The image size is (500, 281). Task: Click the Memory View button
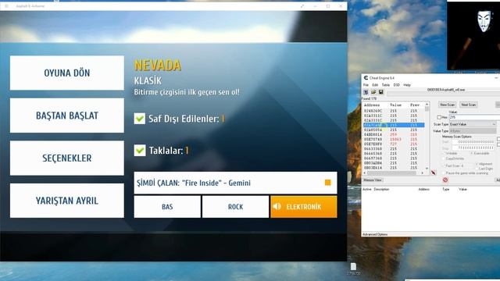[x=373, y=180]
